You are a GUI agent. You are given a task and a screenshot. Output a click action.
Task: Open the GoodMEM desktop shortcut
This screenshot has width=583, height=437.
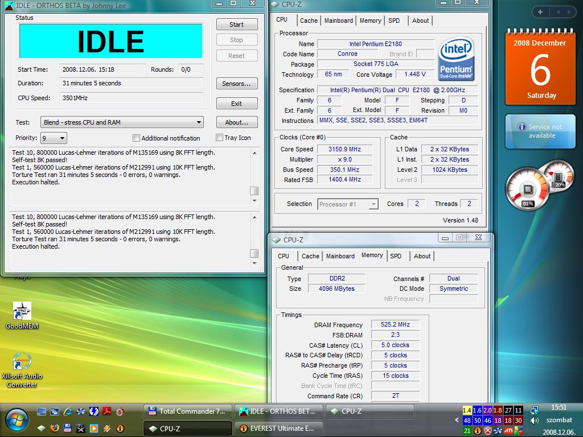tap(22, 315)
